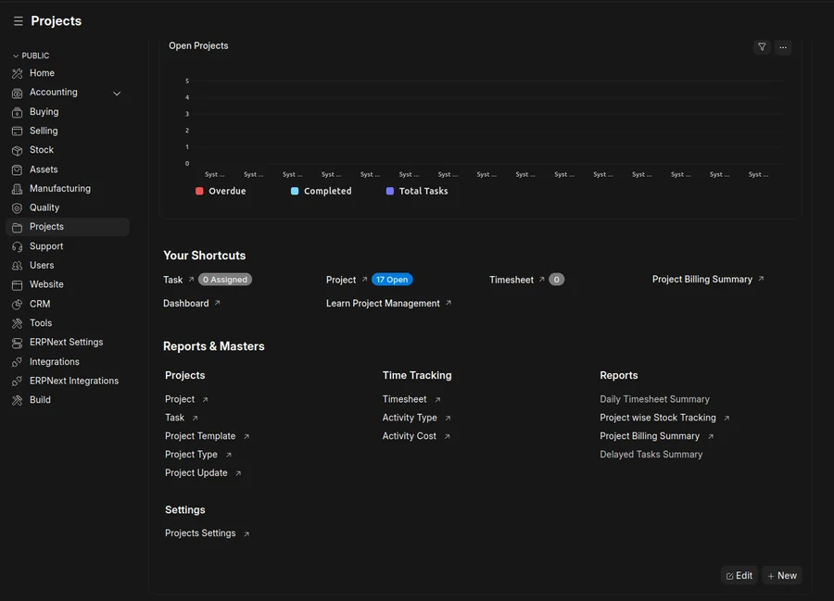Viewport: 834px width, 601px height.
Task: Open ERPNext Settings from sidebar
Action: pyautogui.click(x=67, y=343)
